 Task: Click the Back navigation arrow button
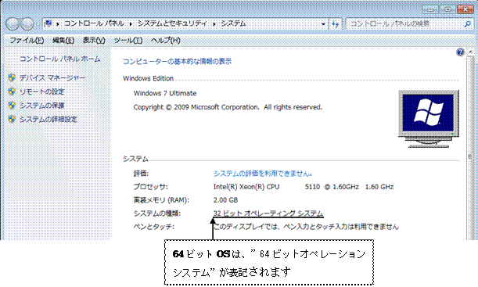click(13, 23)
